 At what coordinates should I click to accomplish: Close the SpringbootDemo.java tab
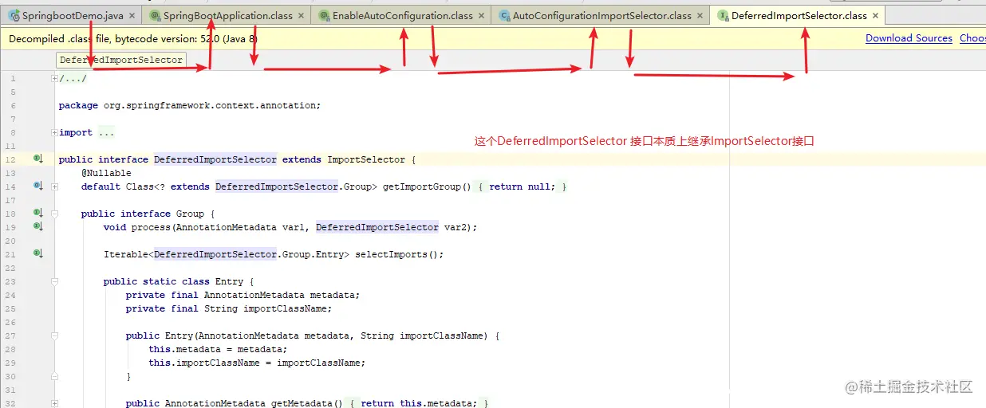pos(132,16)
